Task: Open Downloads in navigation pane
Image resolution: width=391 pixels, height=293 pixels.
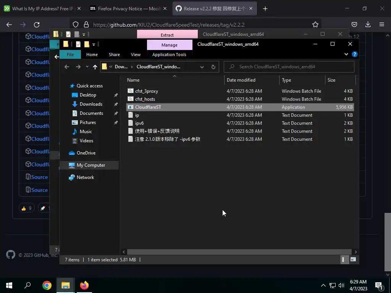Action: click(x=91, y=104)
